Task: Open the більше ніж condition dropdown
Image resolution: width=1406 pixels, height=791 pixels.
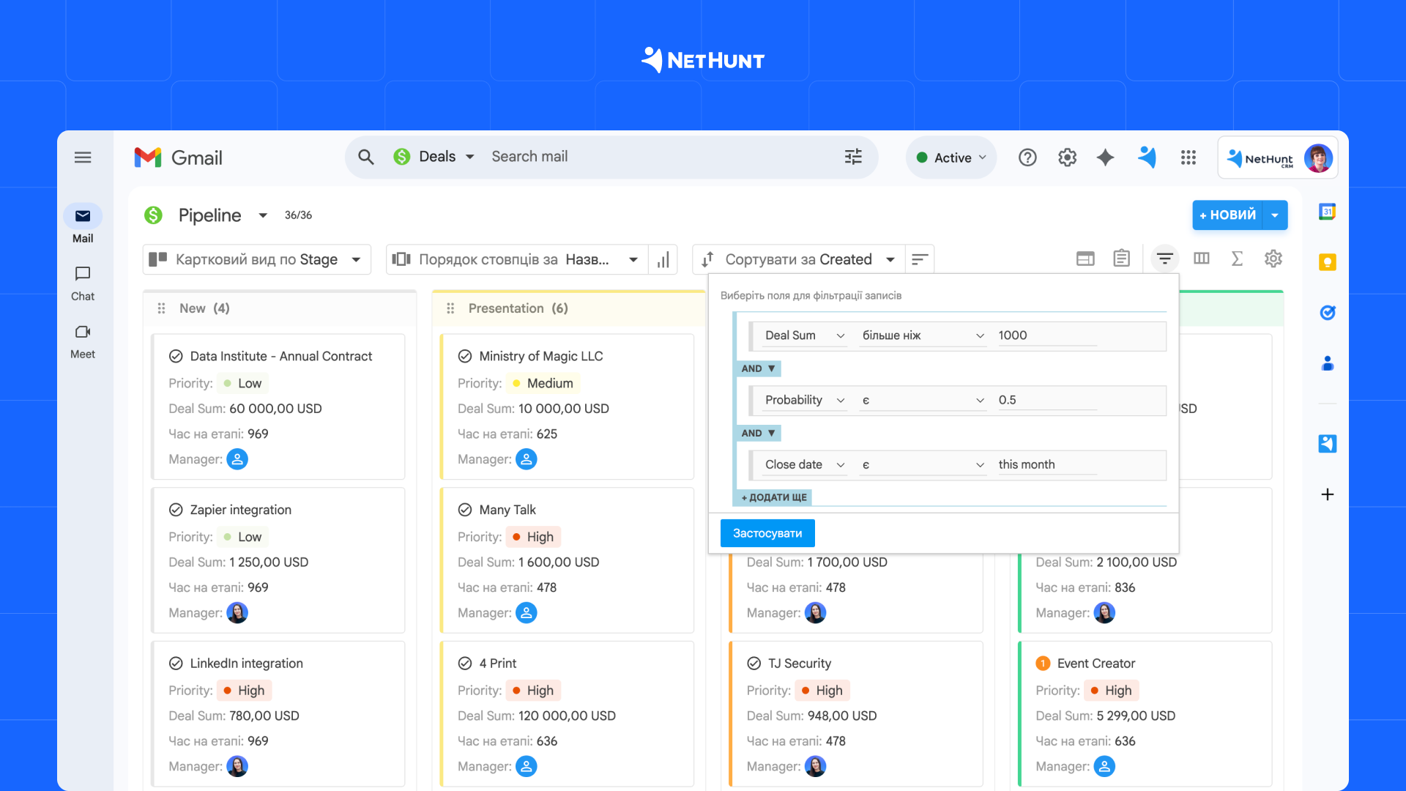Action: (x=923, y=335)
